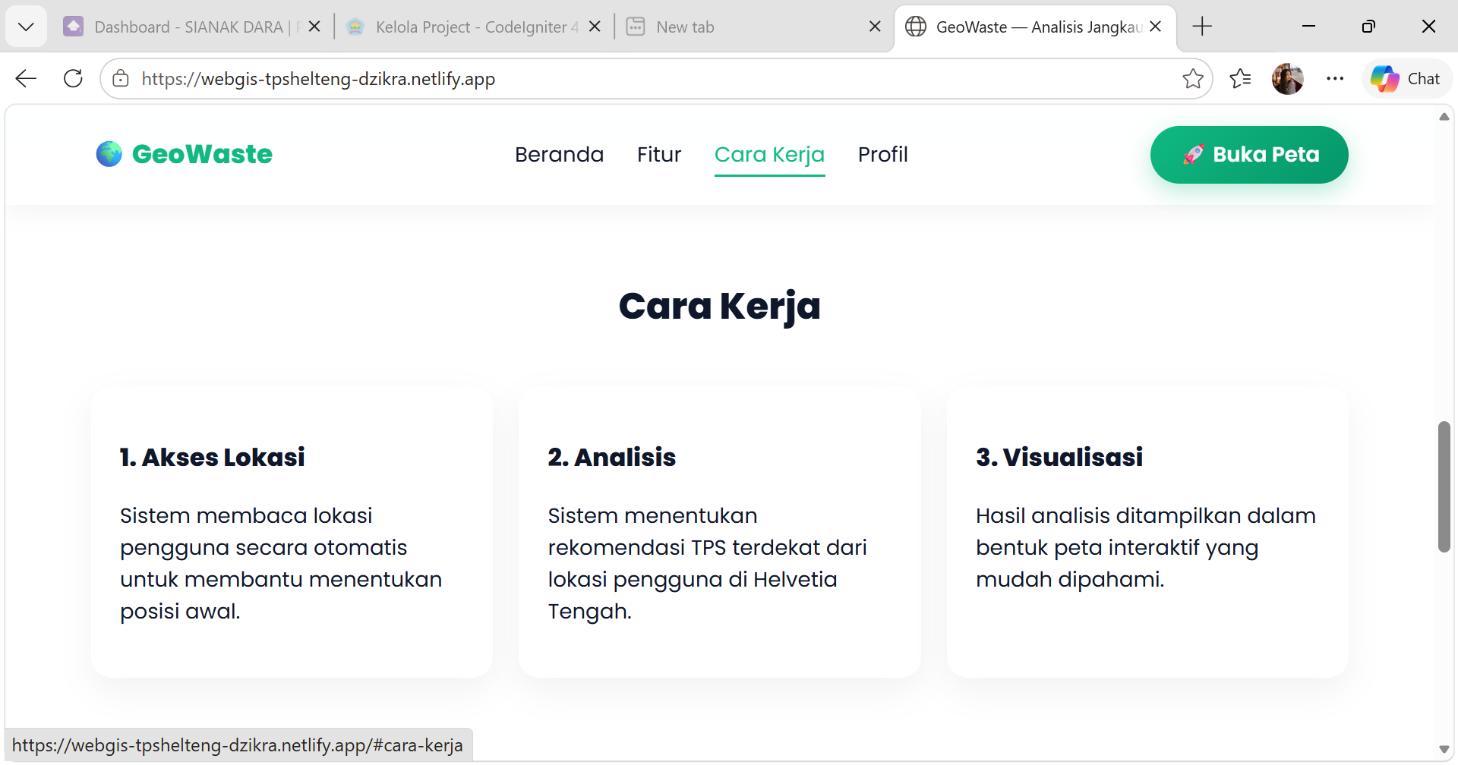View site info lock icon
Image resolution: width=1458 pixels, height=765 pixels.
[120, 78]
